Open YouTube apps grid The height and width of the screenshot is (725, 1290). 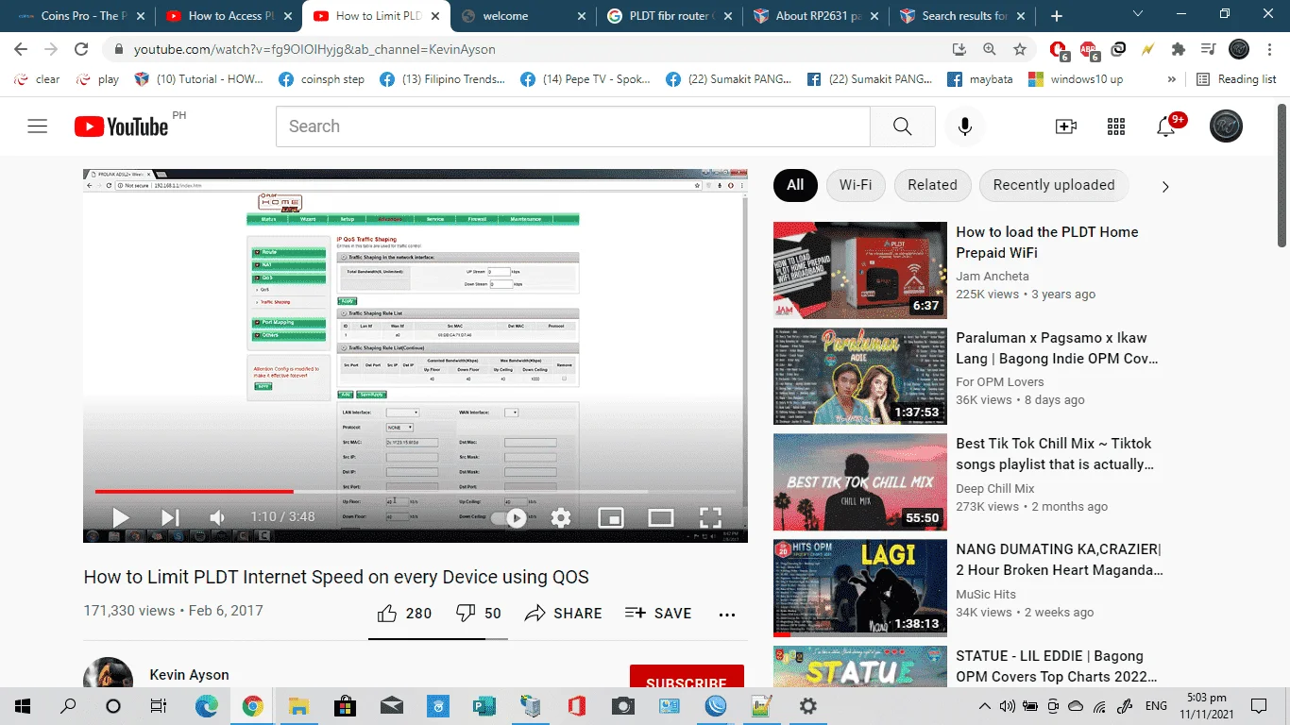coord(1116,126)
